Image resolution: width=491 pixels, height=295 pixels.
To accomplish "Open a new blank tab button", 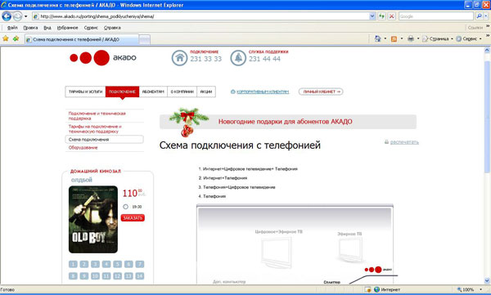I will (x=144, y=39).
